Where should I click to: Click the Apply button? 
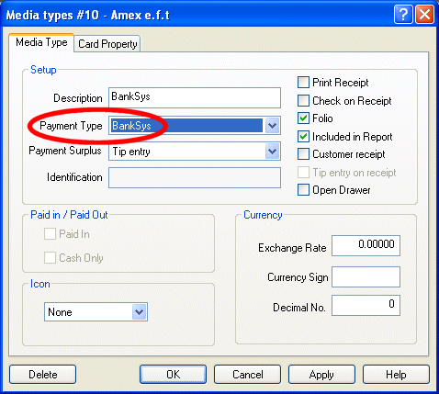[321, 374]
